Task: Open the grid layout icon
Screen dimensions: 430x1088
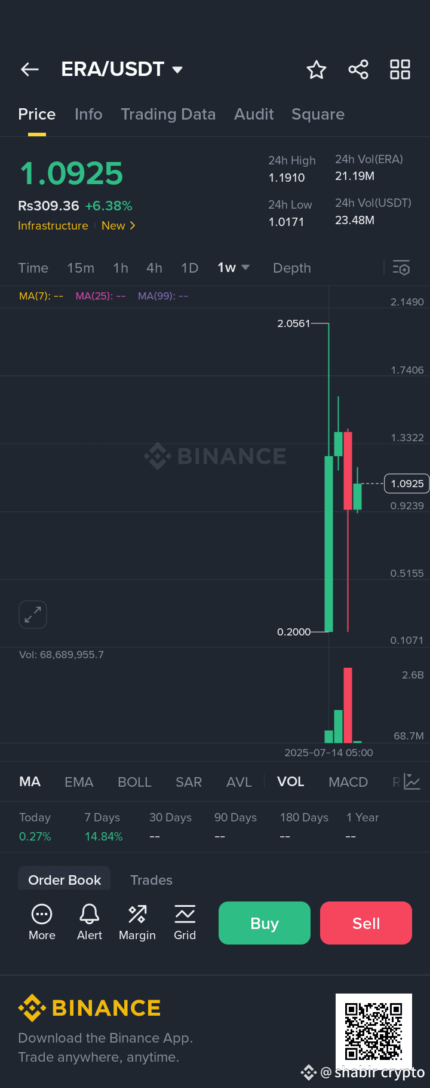Action: click(x=400, y=69)
